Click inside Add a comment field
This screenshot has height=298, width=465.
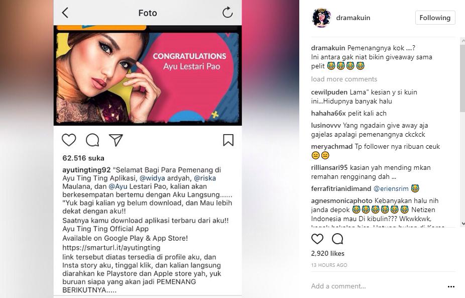pos(377,286)
